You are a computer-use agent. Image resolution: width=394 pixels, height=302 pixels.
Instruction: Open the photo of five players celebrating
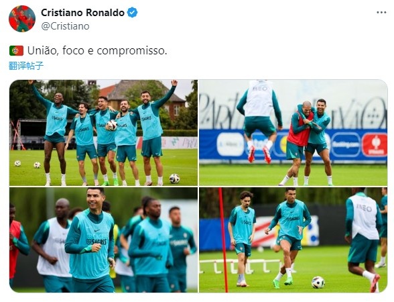pos(103,133)
